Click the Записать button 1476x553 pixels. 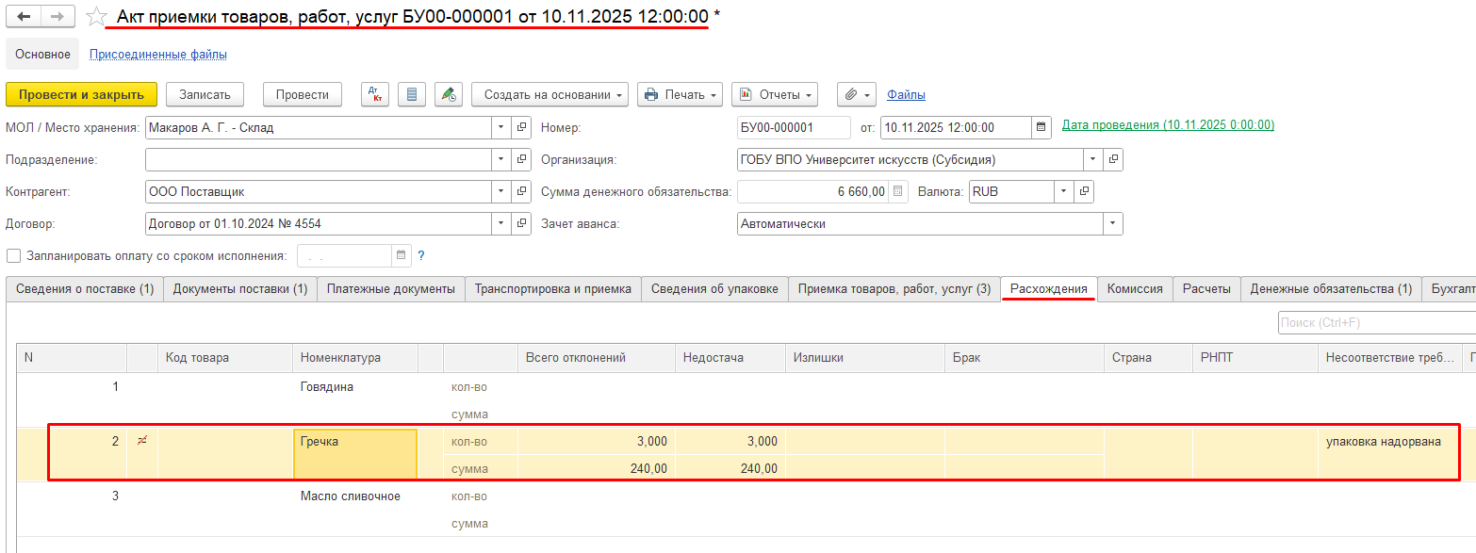pyautogui.click(x=205, y=94)
